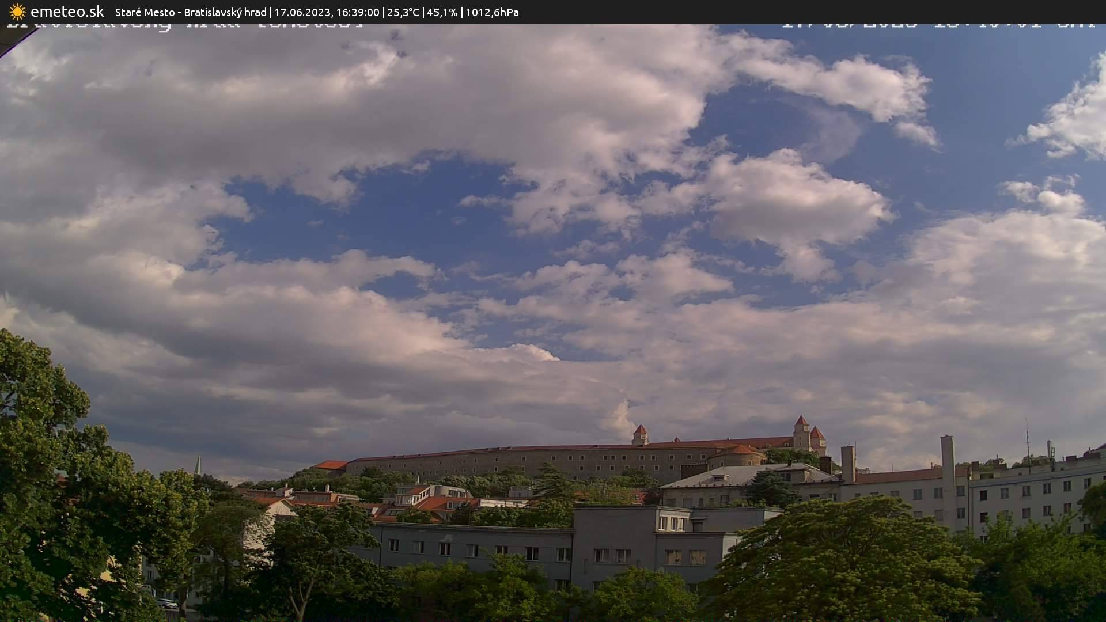Click the temperature reading 25,3°C

pyautogui.click(x=403, y=12)
